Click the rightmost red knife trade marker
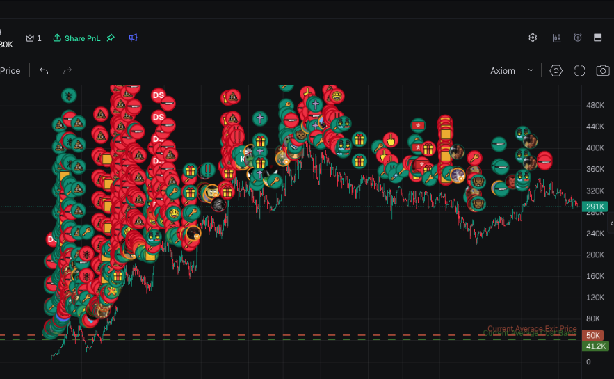 pos(544,161)
